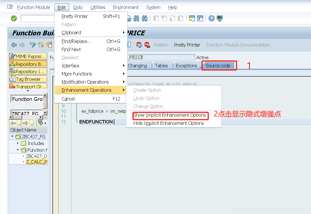Viewport: 311px width, 214px height.
Task: Click the navigation tree back arrow icon
Action: click(13, 123)
